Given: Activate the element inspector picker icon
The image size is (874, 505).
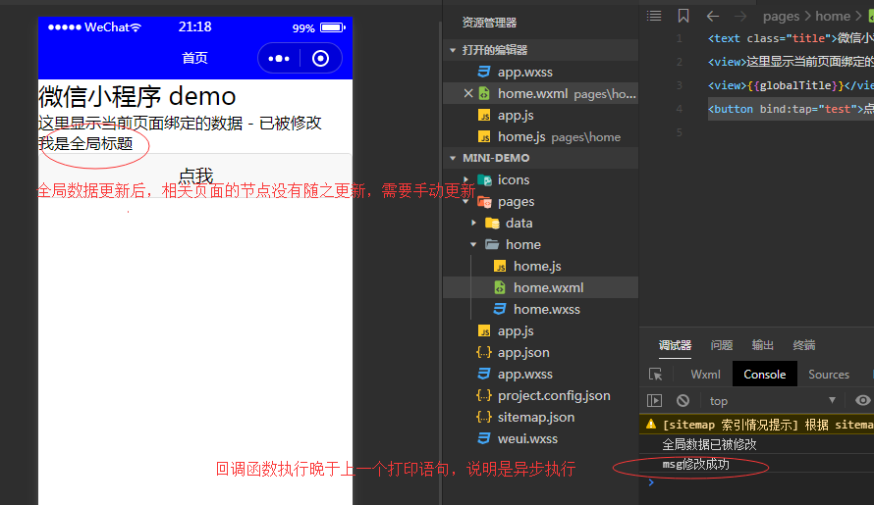Looking at the screenshot, I should tap(656, 375).
